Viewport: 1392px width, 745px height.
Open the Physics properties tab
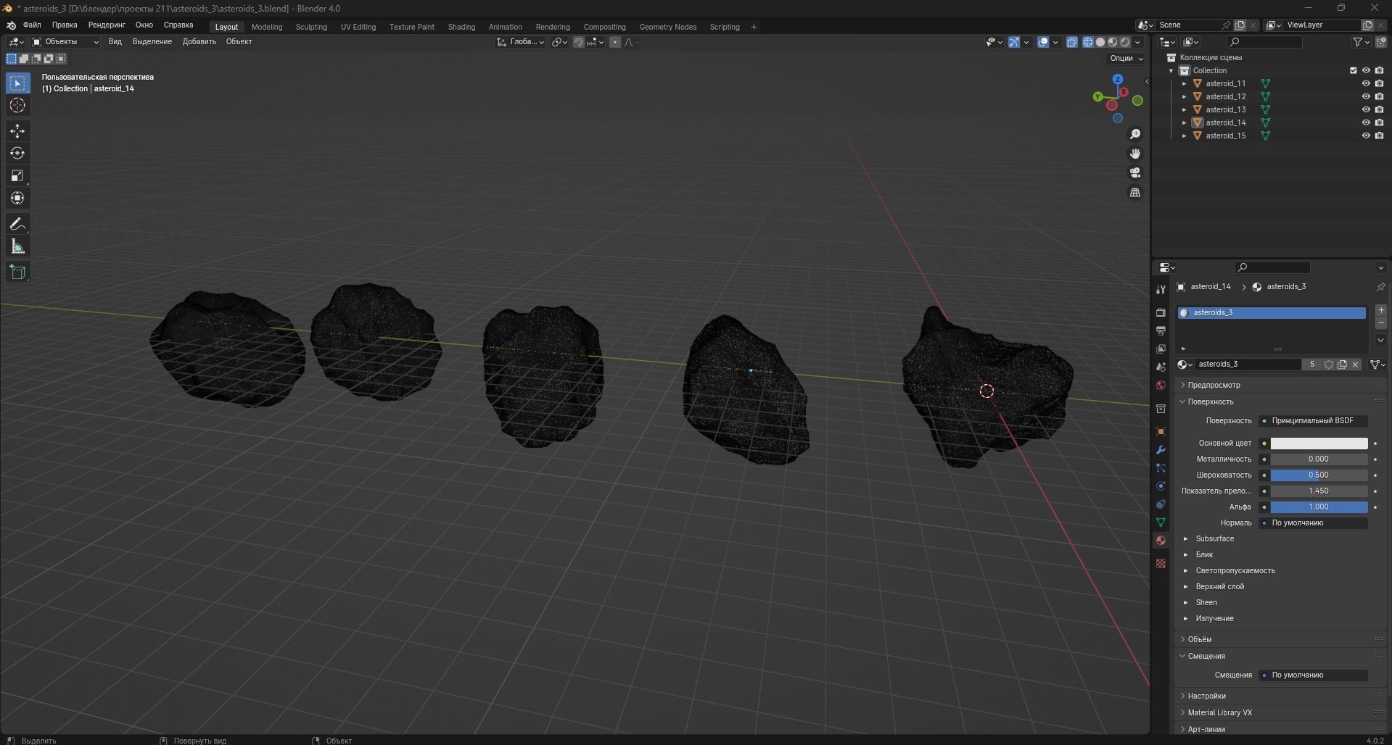pyautogui.click(x=1161, y=486)
